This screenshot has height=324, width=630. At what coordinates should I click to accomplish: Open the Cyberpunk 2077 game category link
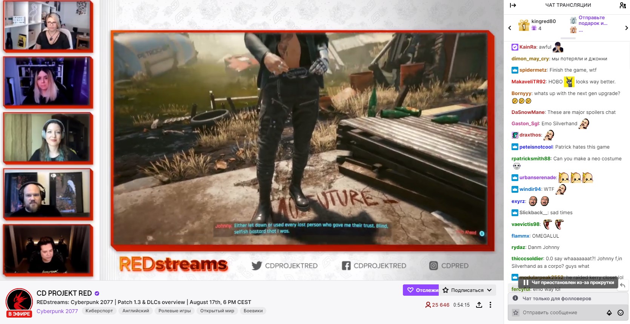(x=57, y=311)
